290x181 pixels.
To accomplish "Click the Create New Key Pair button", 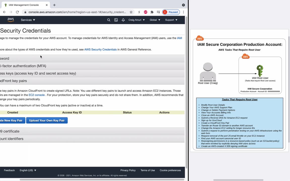I will click(x=12, y=120).
